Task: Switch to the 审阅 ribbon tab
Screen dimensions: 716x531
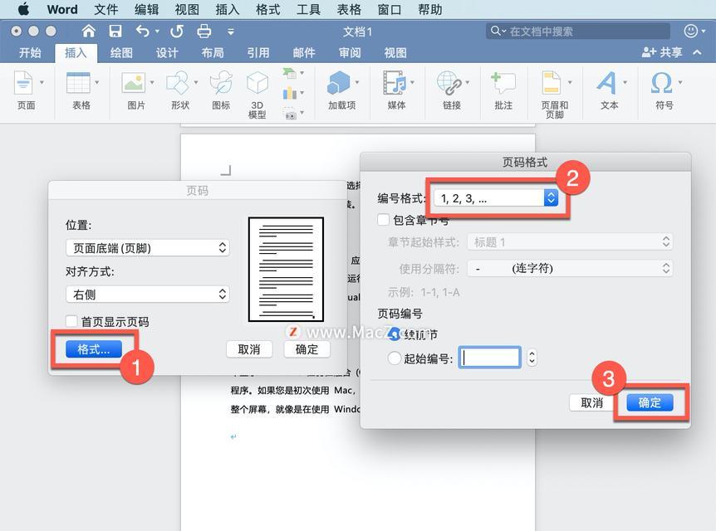Action: point(350,53)
